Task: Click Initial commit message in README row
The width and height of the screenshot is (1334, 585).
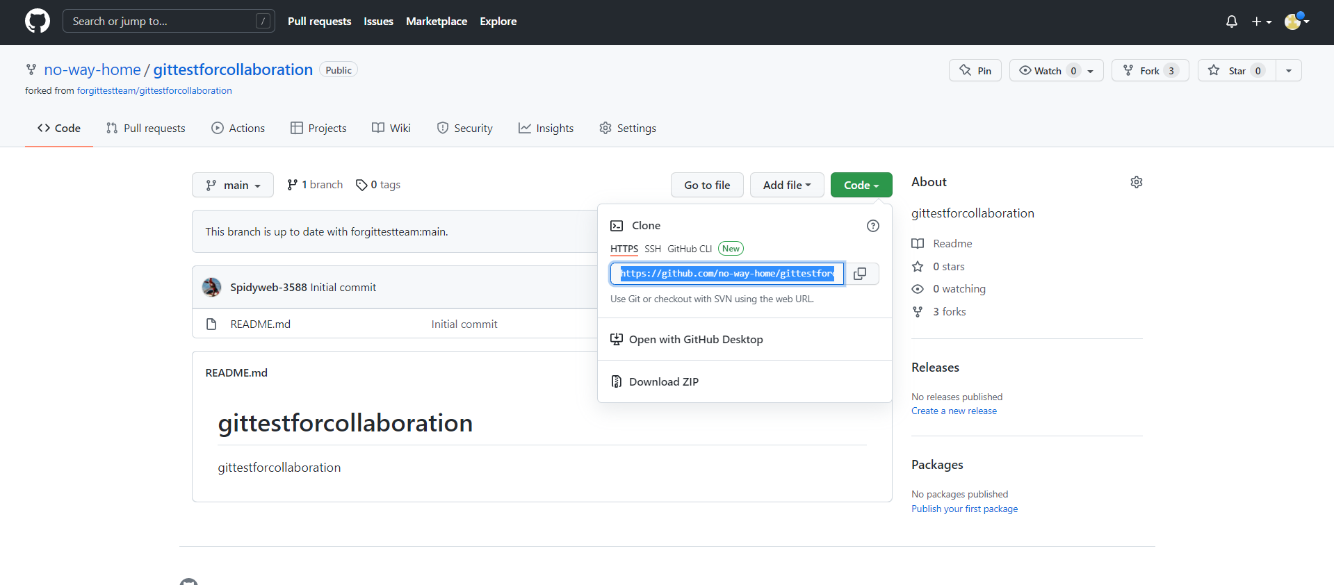Action: pos(464,324)
